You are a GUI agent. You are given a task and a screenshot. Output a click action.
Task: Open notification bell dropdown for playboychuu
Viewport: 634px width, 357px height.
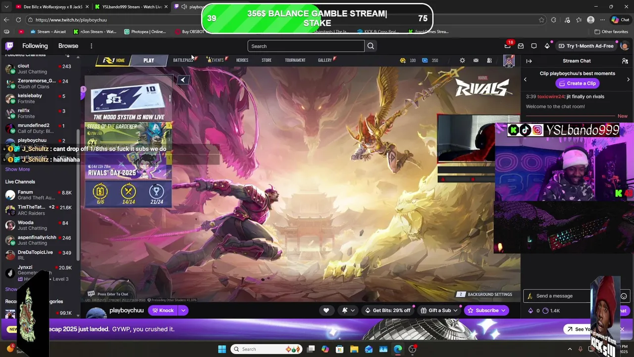click(348, 310)
